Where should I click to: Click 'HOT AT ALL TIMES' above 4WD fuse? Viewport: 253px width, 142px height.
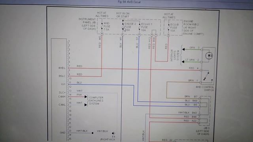tap(102, 14)
